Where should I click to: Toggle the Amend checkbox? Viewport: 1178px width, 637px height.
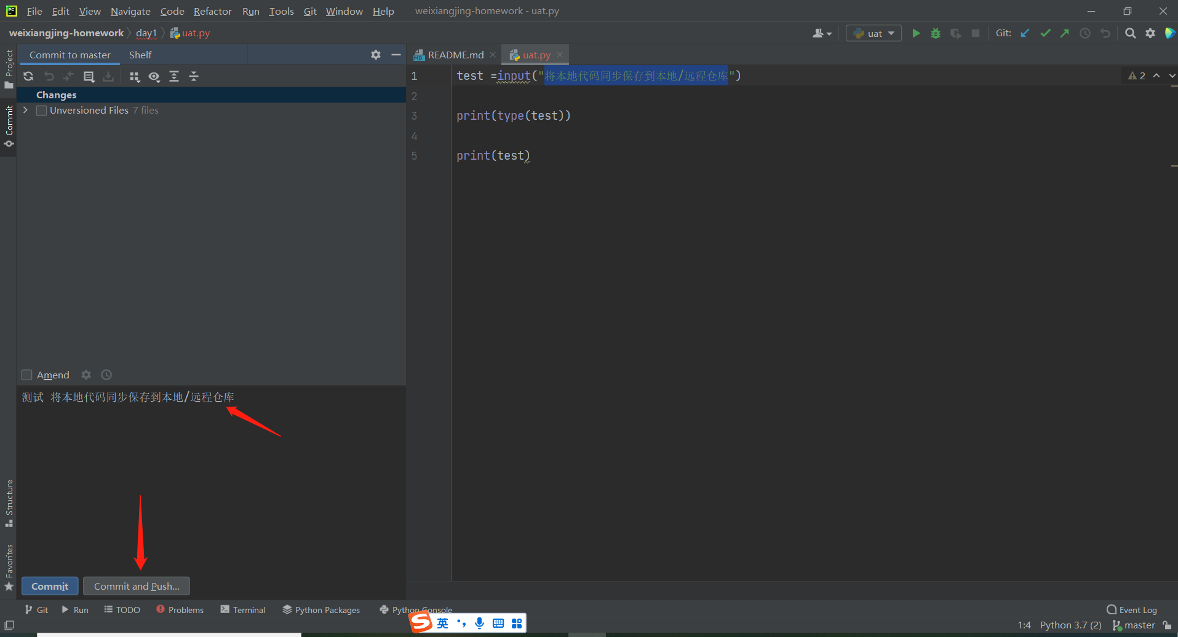[27, 375]
